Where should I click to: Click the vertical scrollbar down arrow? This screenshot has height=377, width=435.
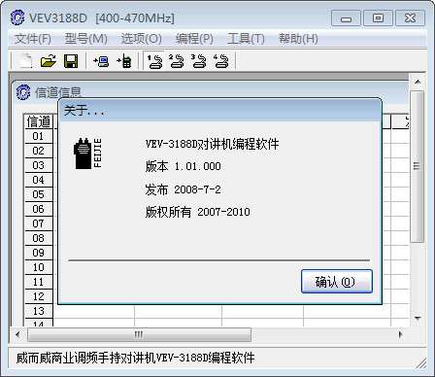coord(418,318)
